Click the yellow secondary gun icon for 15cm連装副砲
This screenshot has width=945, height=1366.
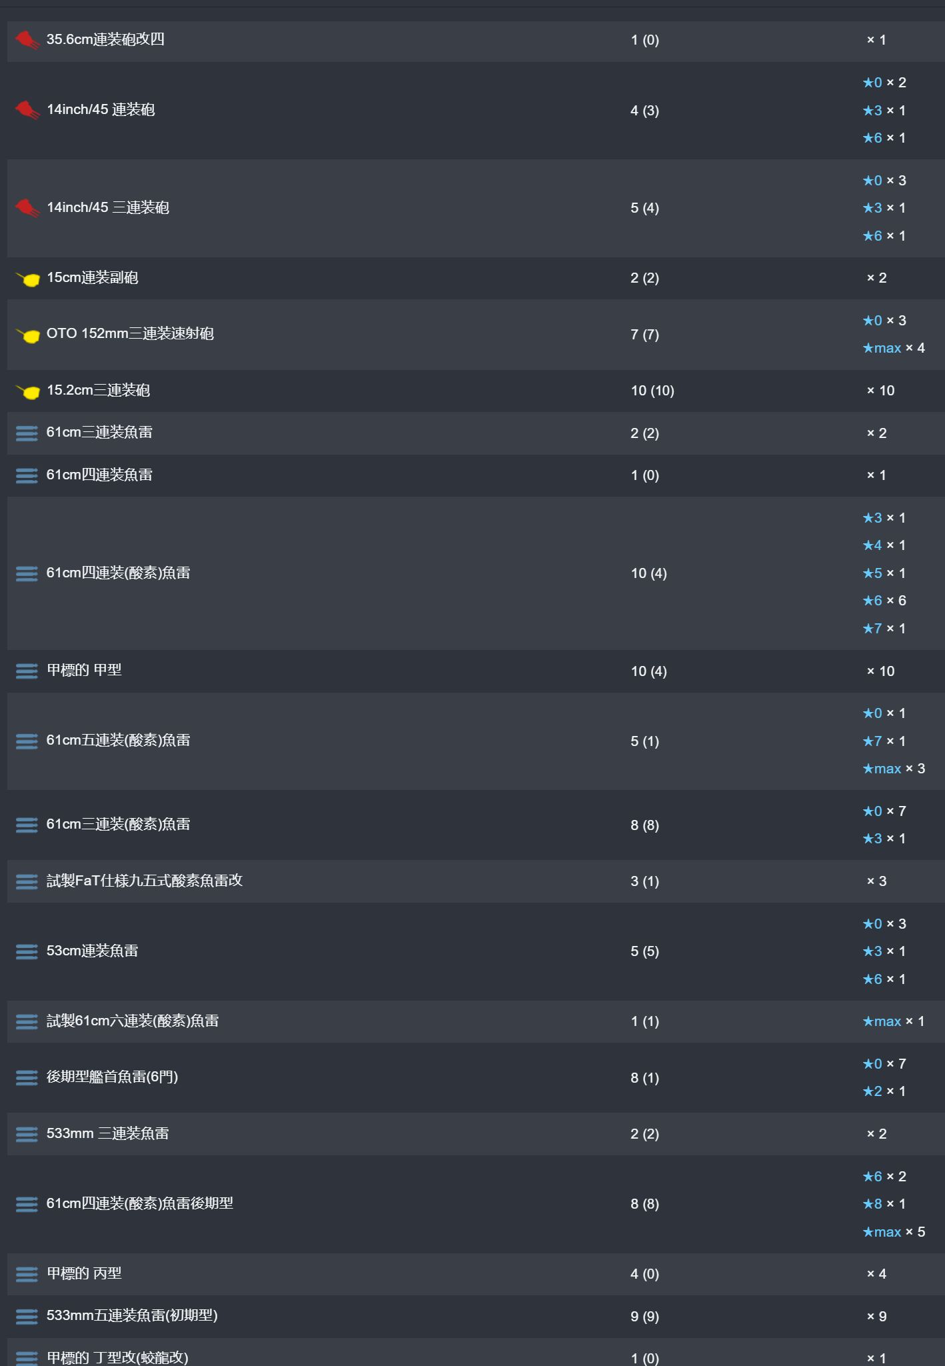[27, 279]
